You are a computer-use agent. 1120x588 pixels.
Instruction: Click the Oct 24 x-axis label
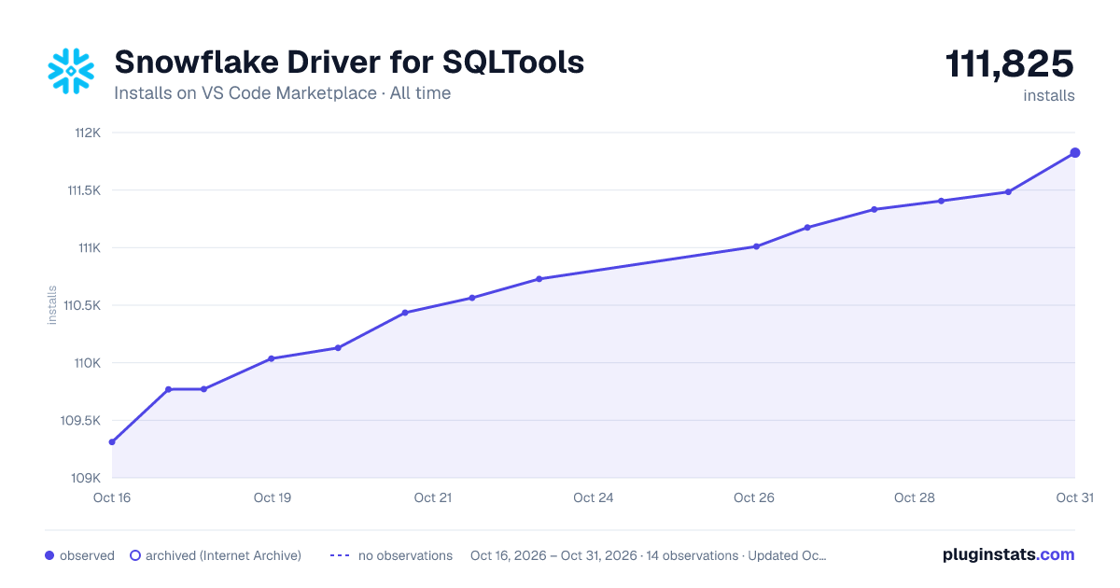[594, 497]
